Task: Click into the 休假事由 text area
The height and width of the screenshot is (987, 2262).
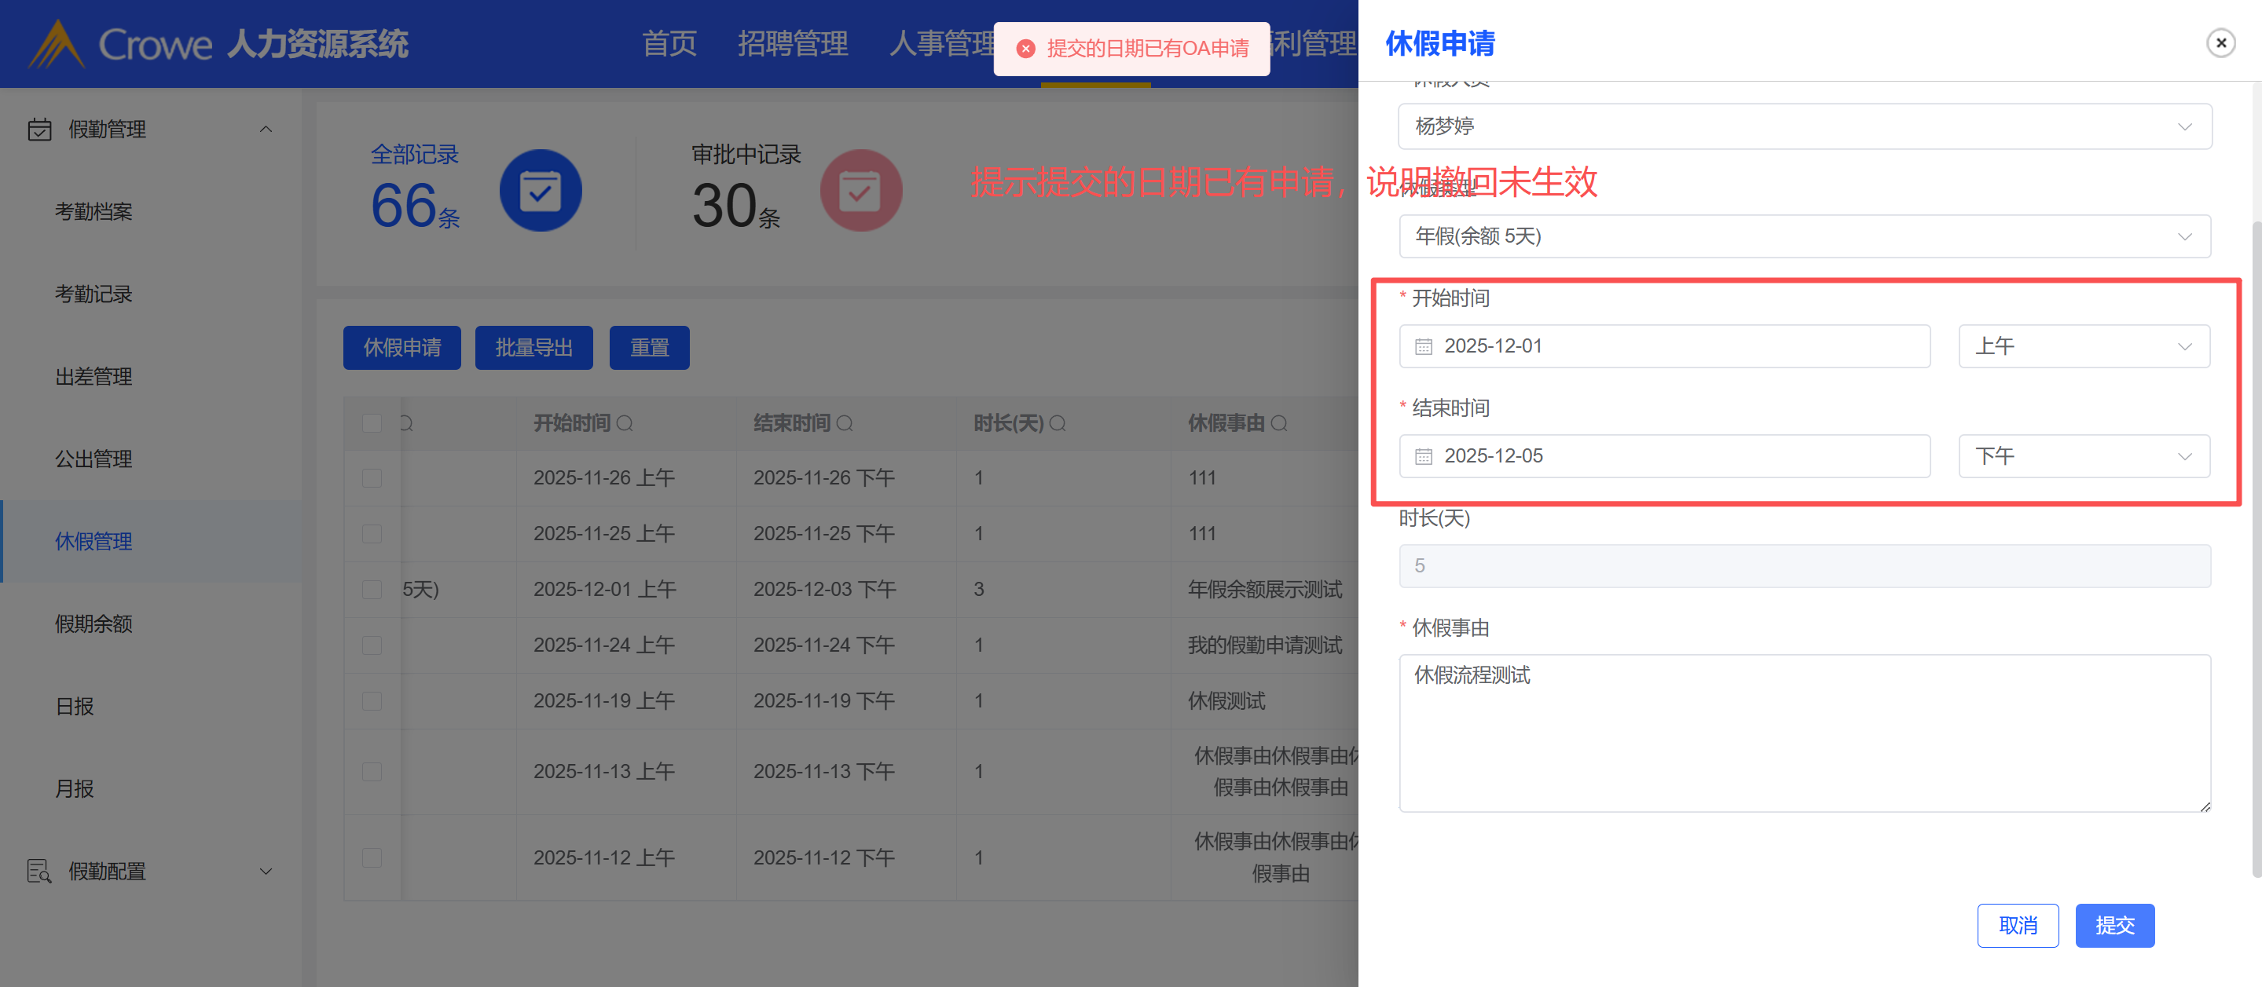Action: (1804, 733)
